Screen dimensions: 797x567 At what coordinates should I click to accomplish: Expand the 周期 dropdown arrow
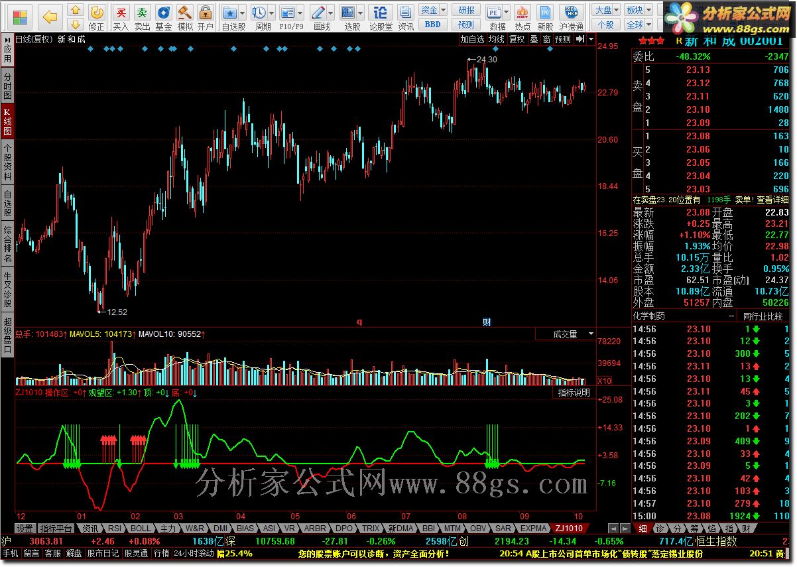pos(272,13)
